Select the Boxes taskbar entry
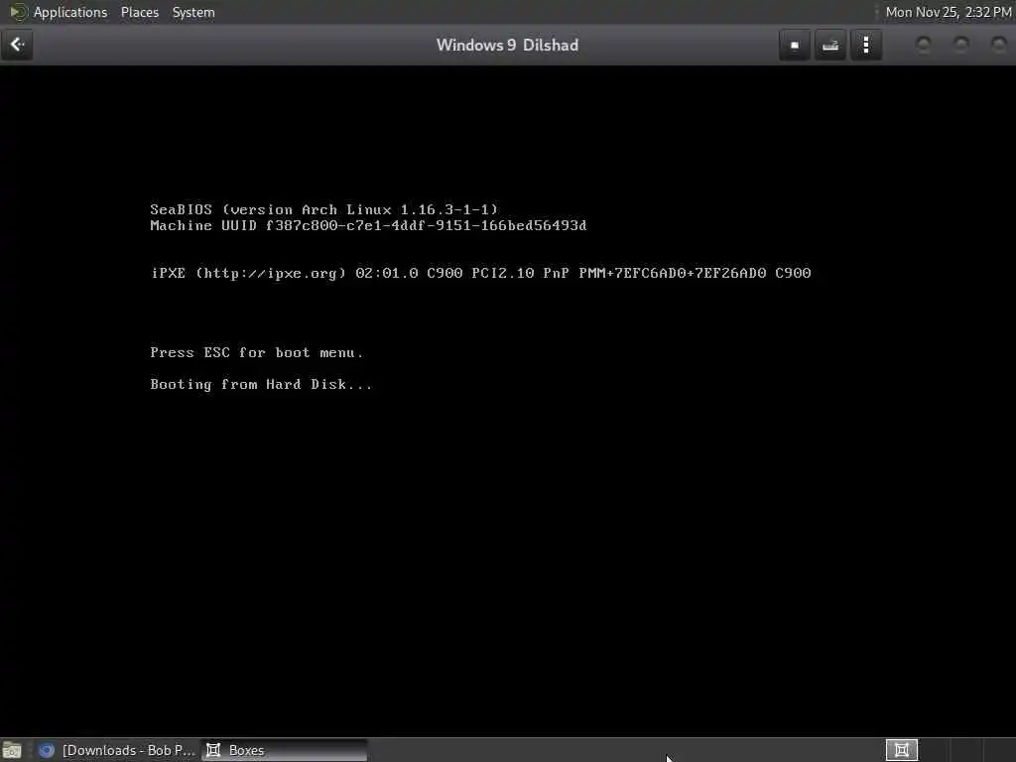Viewport: 1016px width, 762px height. pyautogui.click(x=285, y=750)
